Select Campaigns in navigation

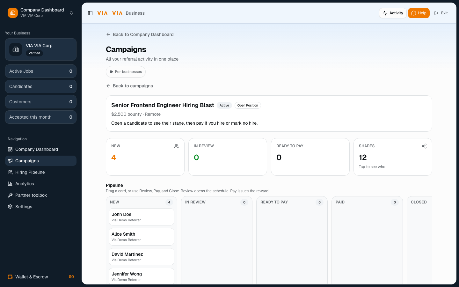click(41, 161)
